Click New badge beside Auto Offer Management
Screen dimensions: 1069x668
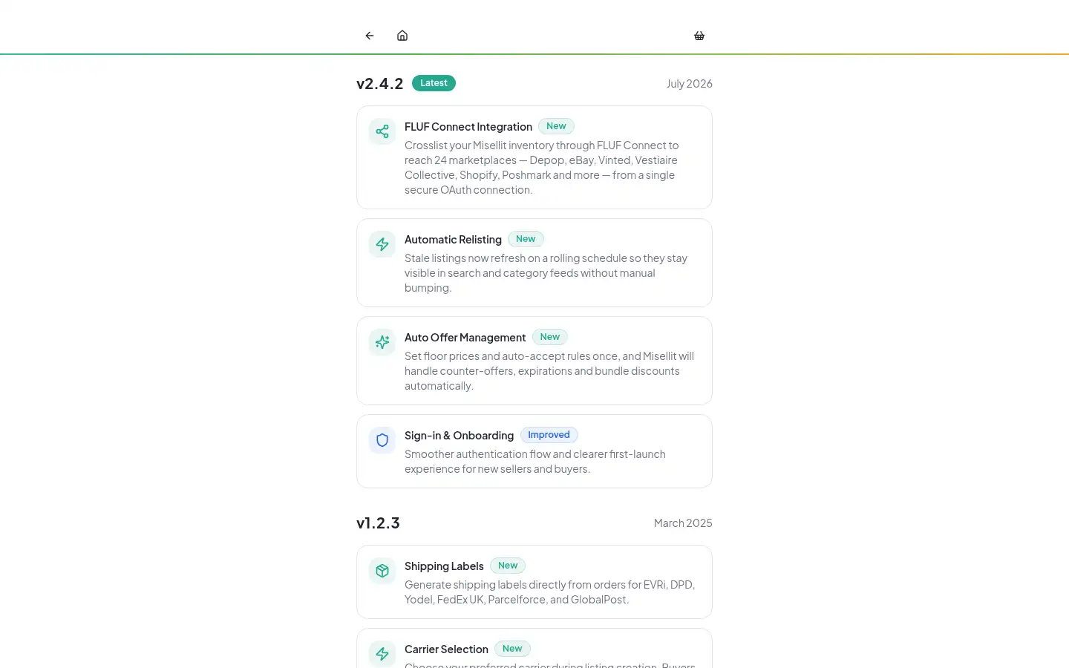pyautogui.click(x=550, y=337)
